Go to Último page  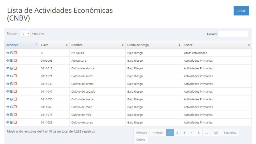tap(141, 140)
